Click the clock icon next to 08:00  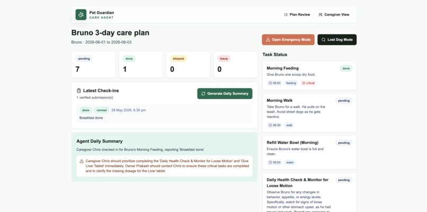pyautogui.click(x=270, y=83)
